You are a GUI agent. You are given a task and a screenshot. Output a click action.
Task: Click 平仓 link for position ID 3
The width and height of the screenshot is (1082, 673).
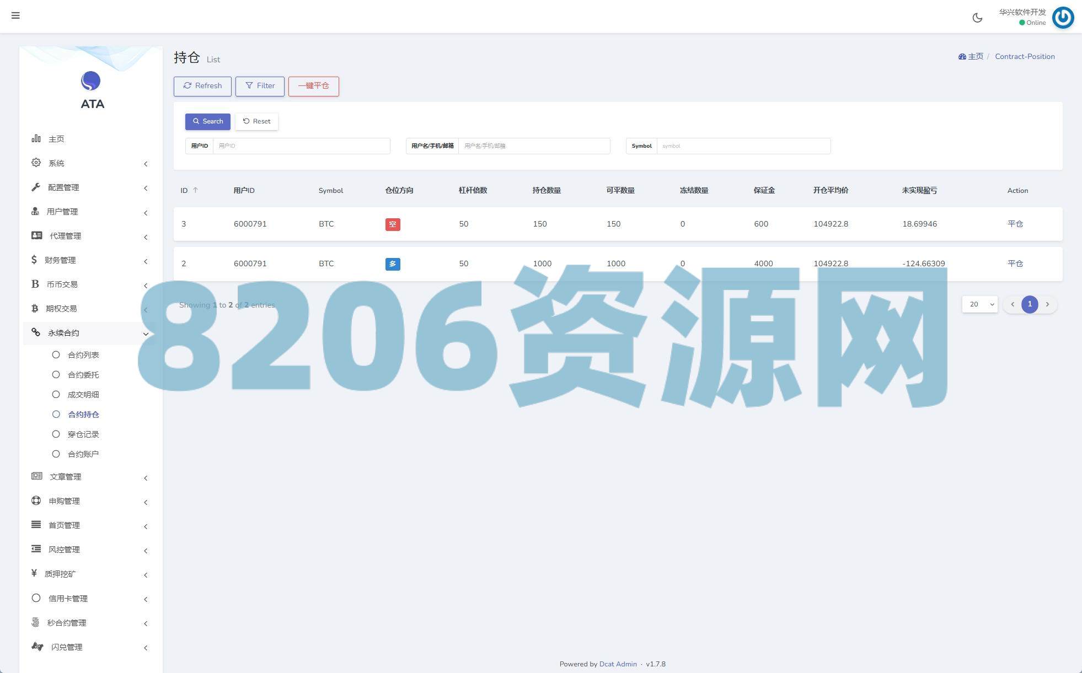point(1015,224)
